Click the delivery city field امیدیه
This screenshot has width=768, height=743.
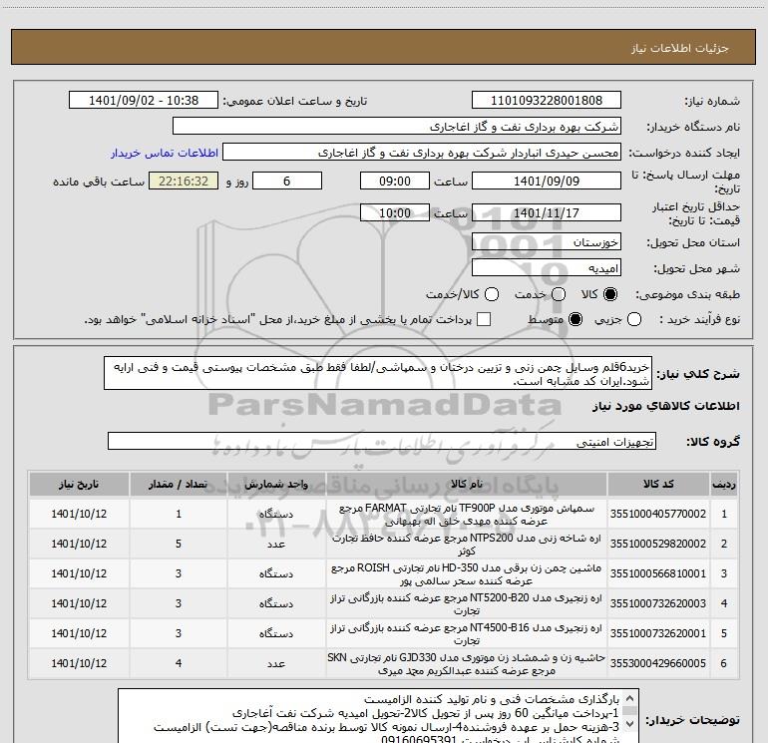click(x=547, y=268)
